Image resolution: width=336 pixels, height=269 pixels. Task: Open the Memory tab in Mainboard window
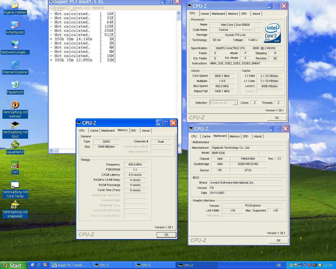(235, 136)
